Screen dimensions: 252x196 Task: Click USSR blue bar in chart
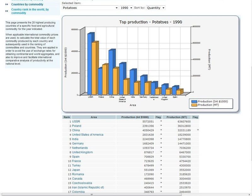89,64
